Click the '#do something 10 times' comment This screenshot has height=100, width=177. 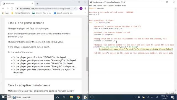pos(101,20)
